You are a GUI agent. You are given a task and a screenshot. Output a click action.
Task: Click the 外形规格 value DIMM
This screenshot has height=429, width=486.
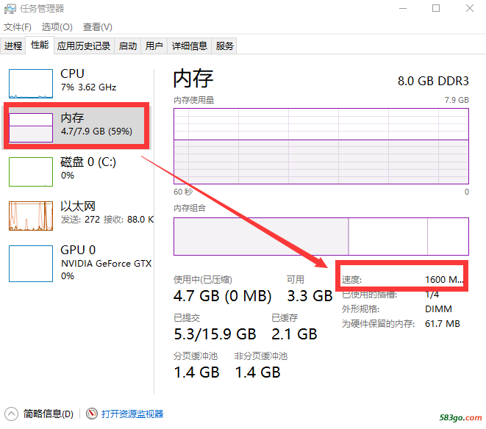click(x=438, y=309)
